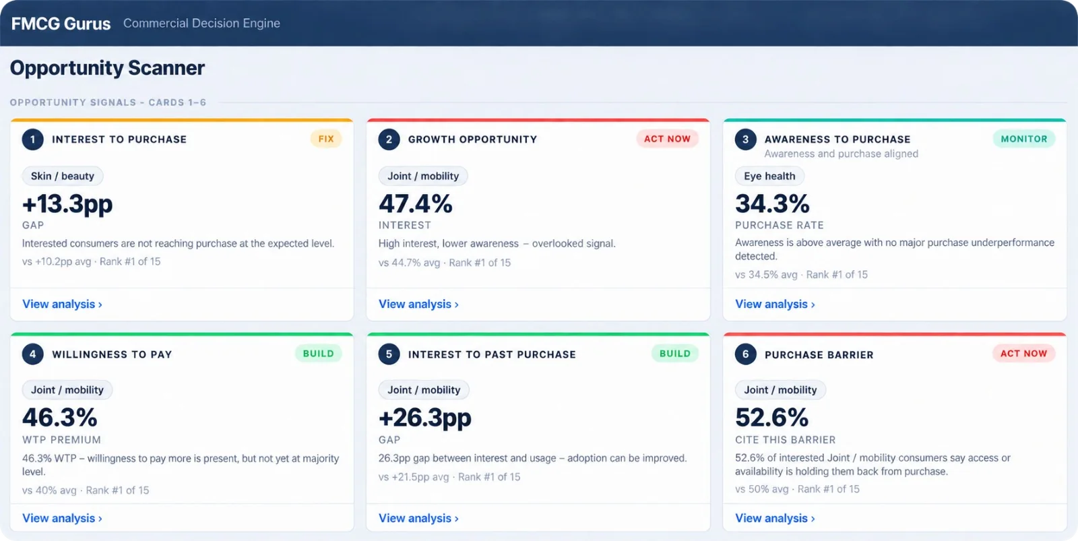Click the 'vs 44.7% avg · Rank #1 of 15' text
Screen dimensions: 1078x541
(x=445, y=263)
